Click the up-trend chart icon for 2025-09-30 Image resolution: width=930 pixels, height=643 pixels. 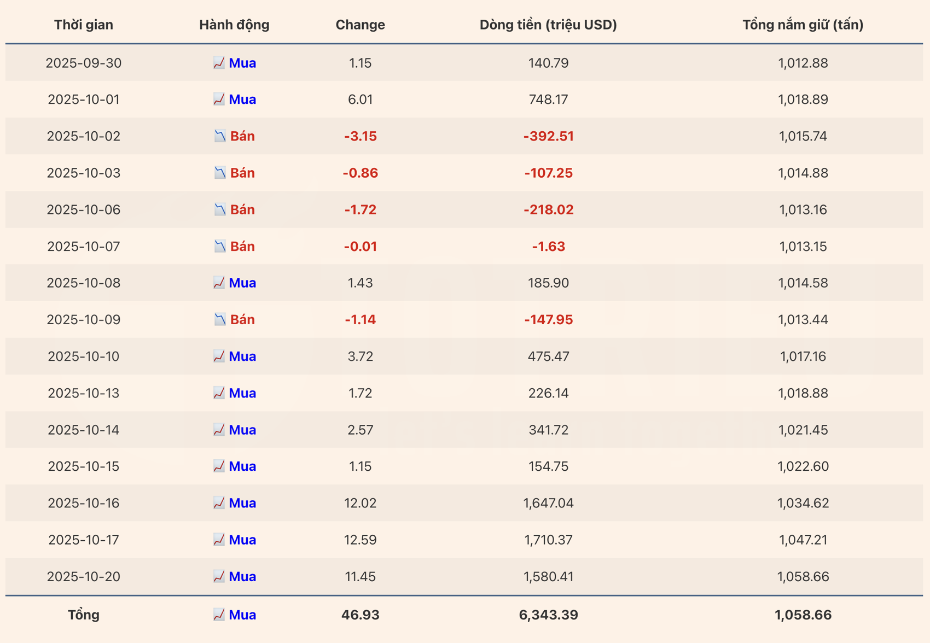pos(219,63)
